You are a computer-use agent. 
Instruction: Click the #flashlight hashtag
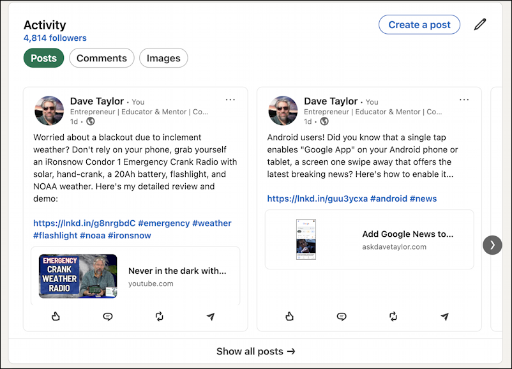click(56, 236)
